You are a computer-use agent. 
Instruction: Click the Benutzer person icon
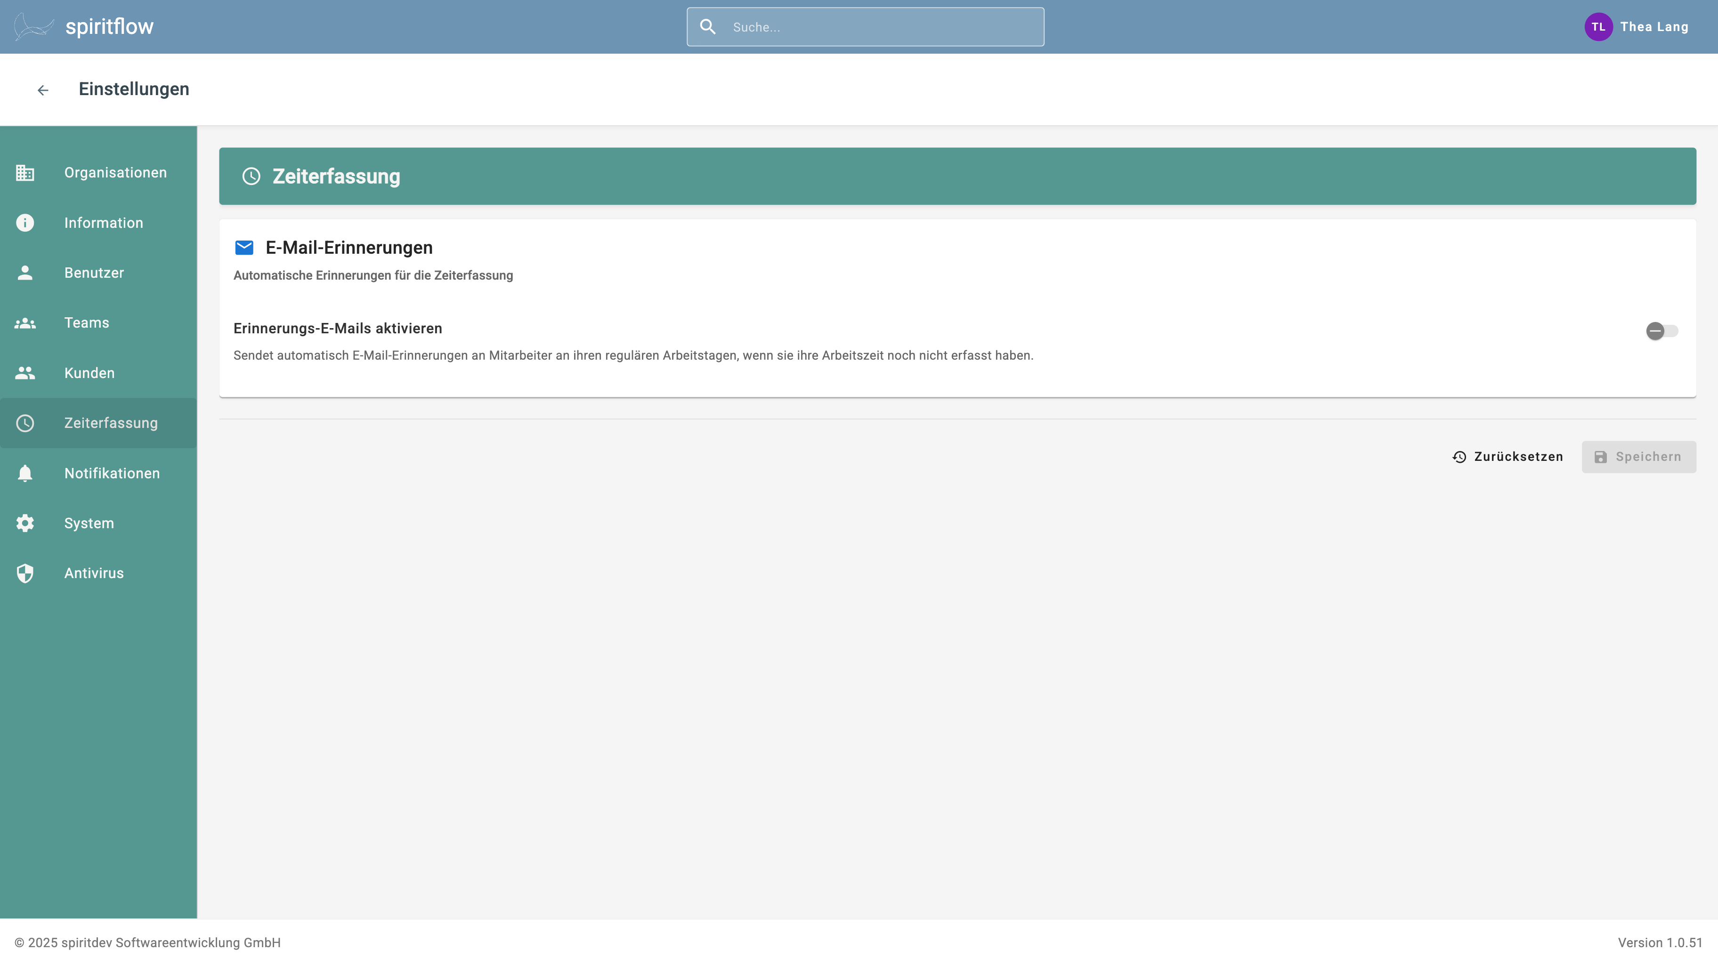pyautogui.click(x=25, y=273)
